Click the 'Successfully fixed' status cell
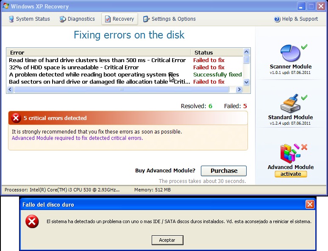 pos(217,75)
